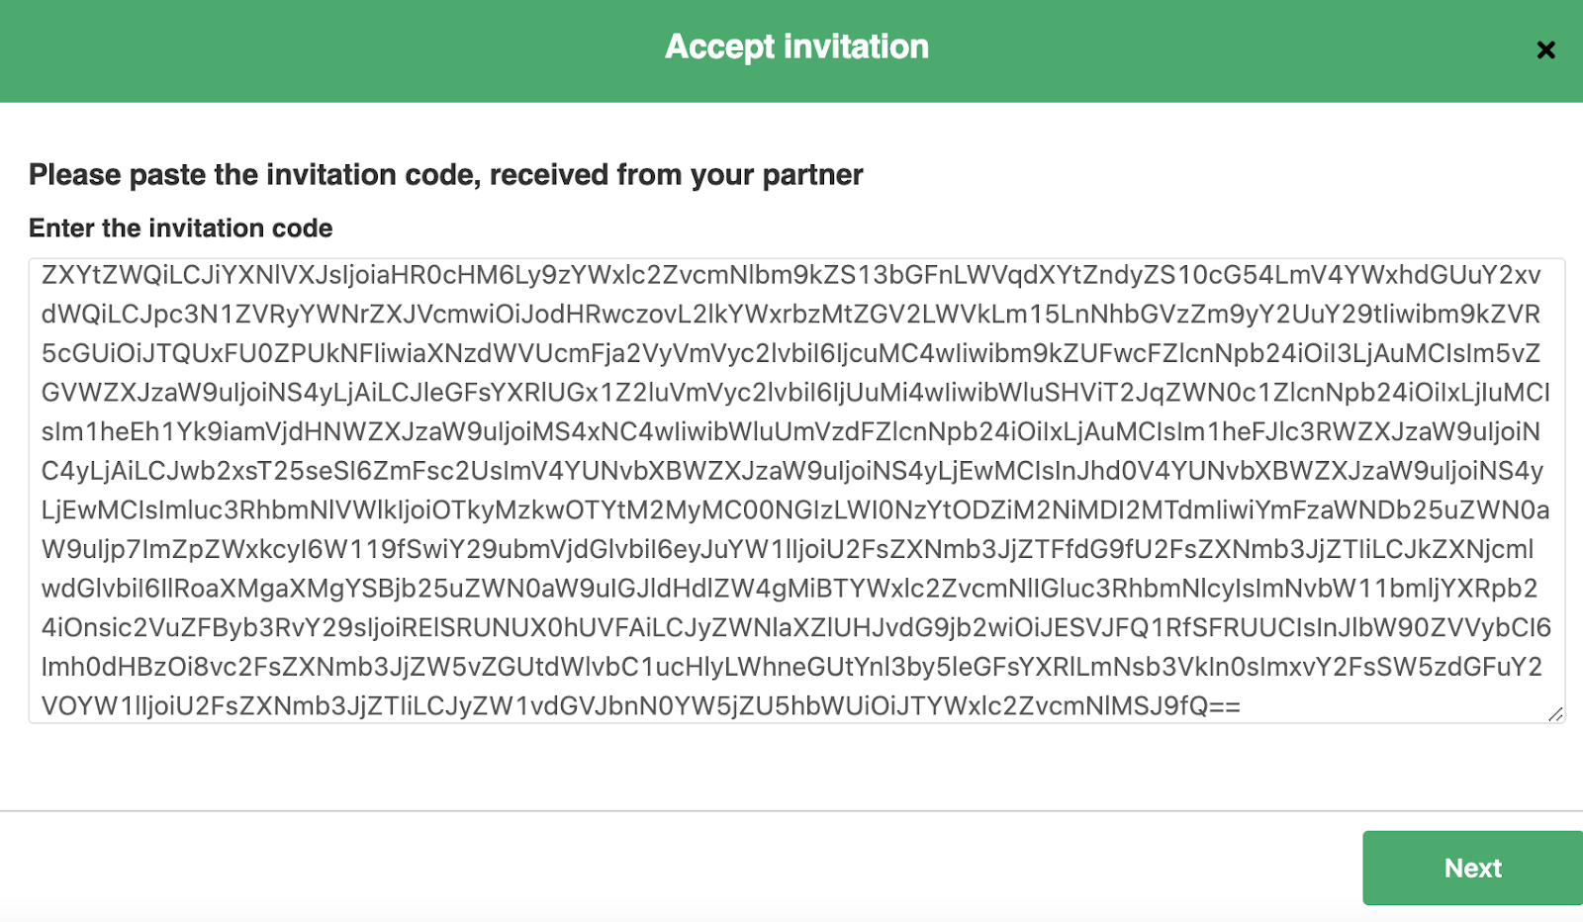Click the 'Accept invitation' dialog title
This screenshot has height=922, width=1583.
coord(796,46)
